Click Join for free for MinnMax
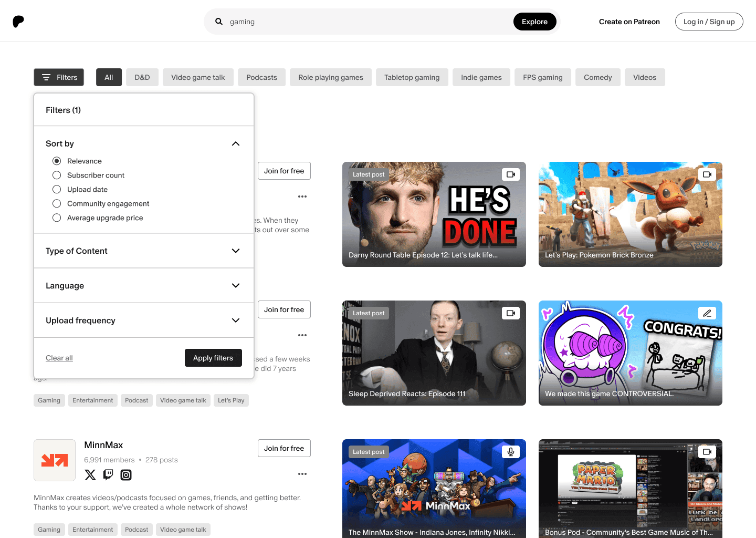 (x=284, y=448)
